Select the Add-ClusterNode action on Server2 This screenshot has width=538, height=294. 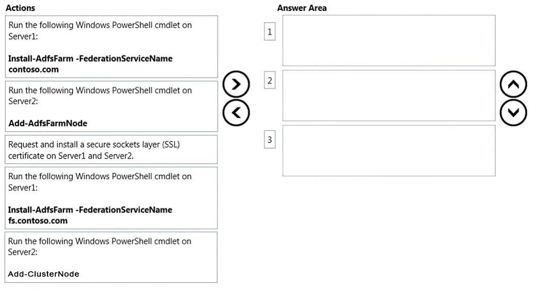112,257
